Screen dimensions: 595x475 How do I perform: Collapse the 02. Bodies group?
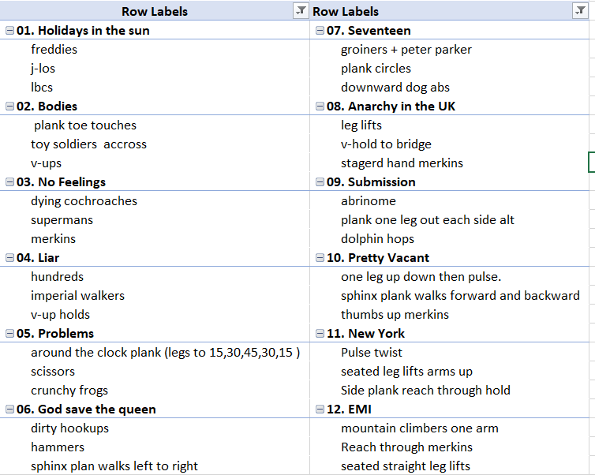click(x=9, y=107)
